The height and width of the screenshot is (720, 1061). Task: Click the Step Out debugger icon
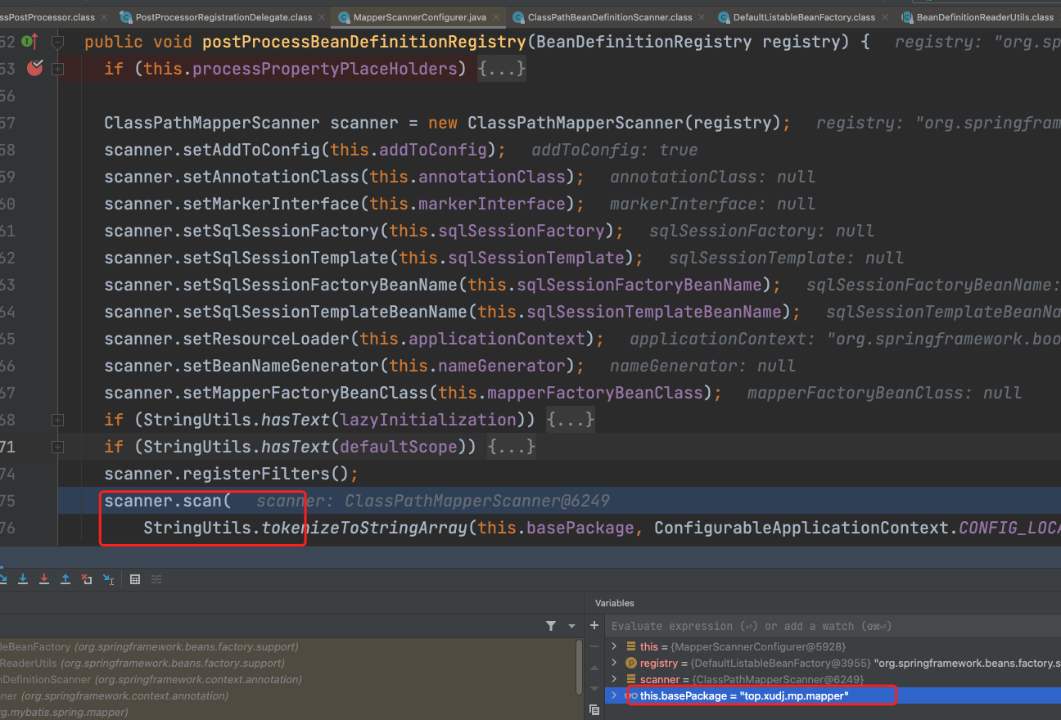click(x=65, y=579)
